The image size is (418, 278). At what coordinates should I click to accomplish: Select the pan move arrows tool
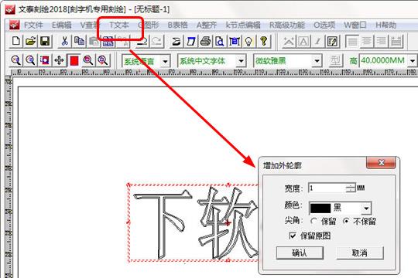59,61
